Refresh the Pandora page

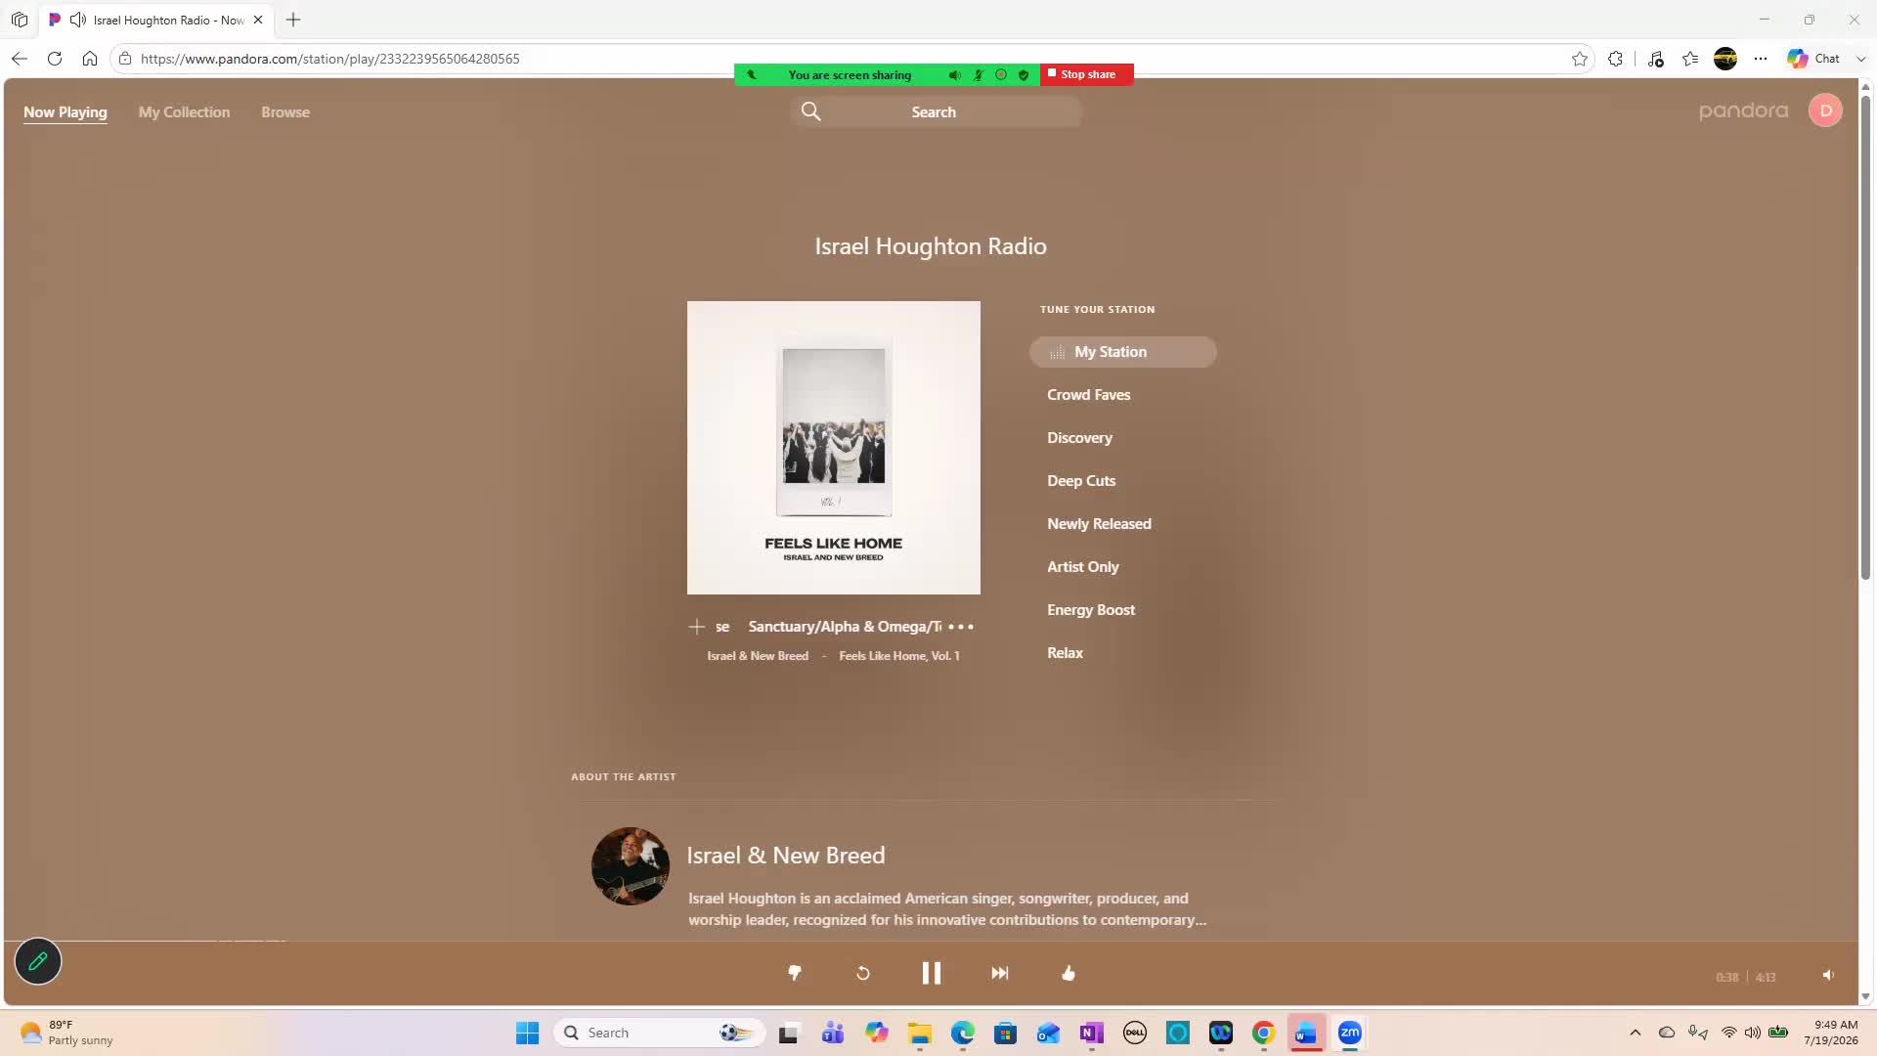pos(55,59)
